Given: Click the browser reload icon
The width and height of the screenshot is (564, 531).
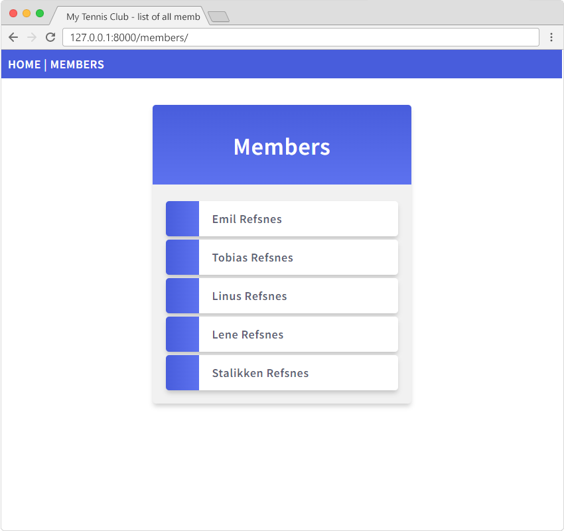Looking at the screenshot, I should tap(50, 37).
